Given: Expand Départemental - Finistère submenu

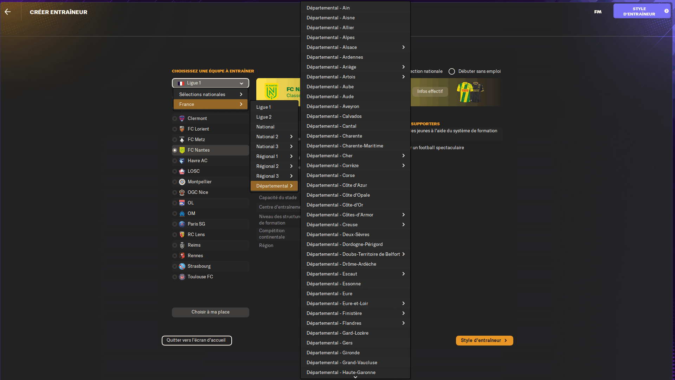Looking at the screenshot, I should 355,313.
